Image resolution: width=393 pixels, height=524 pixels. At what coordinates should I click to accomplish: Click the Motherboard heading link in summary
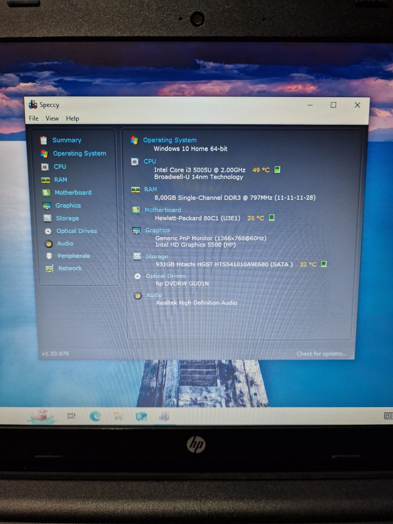163,210
